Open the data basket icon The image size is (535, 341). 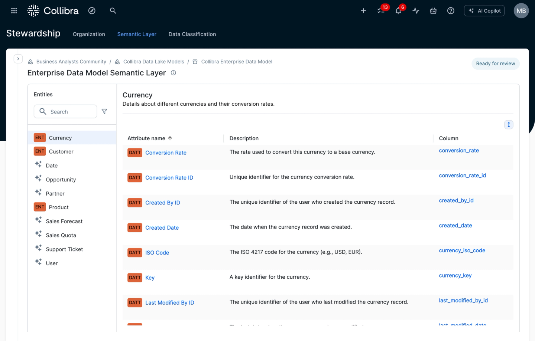433,11
